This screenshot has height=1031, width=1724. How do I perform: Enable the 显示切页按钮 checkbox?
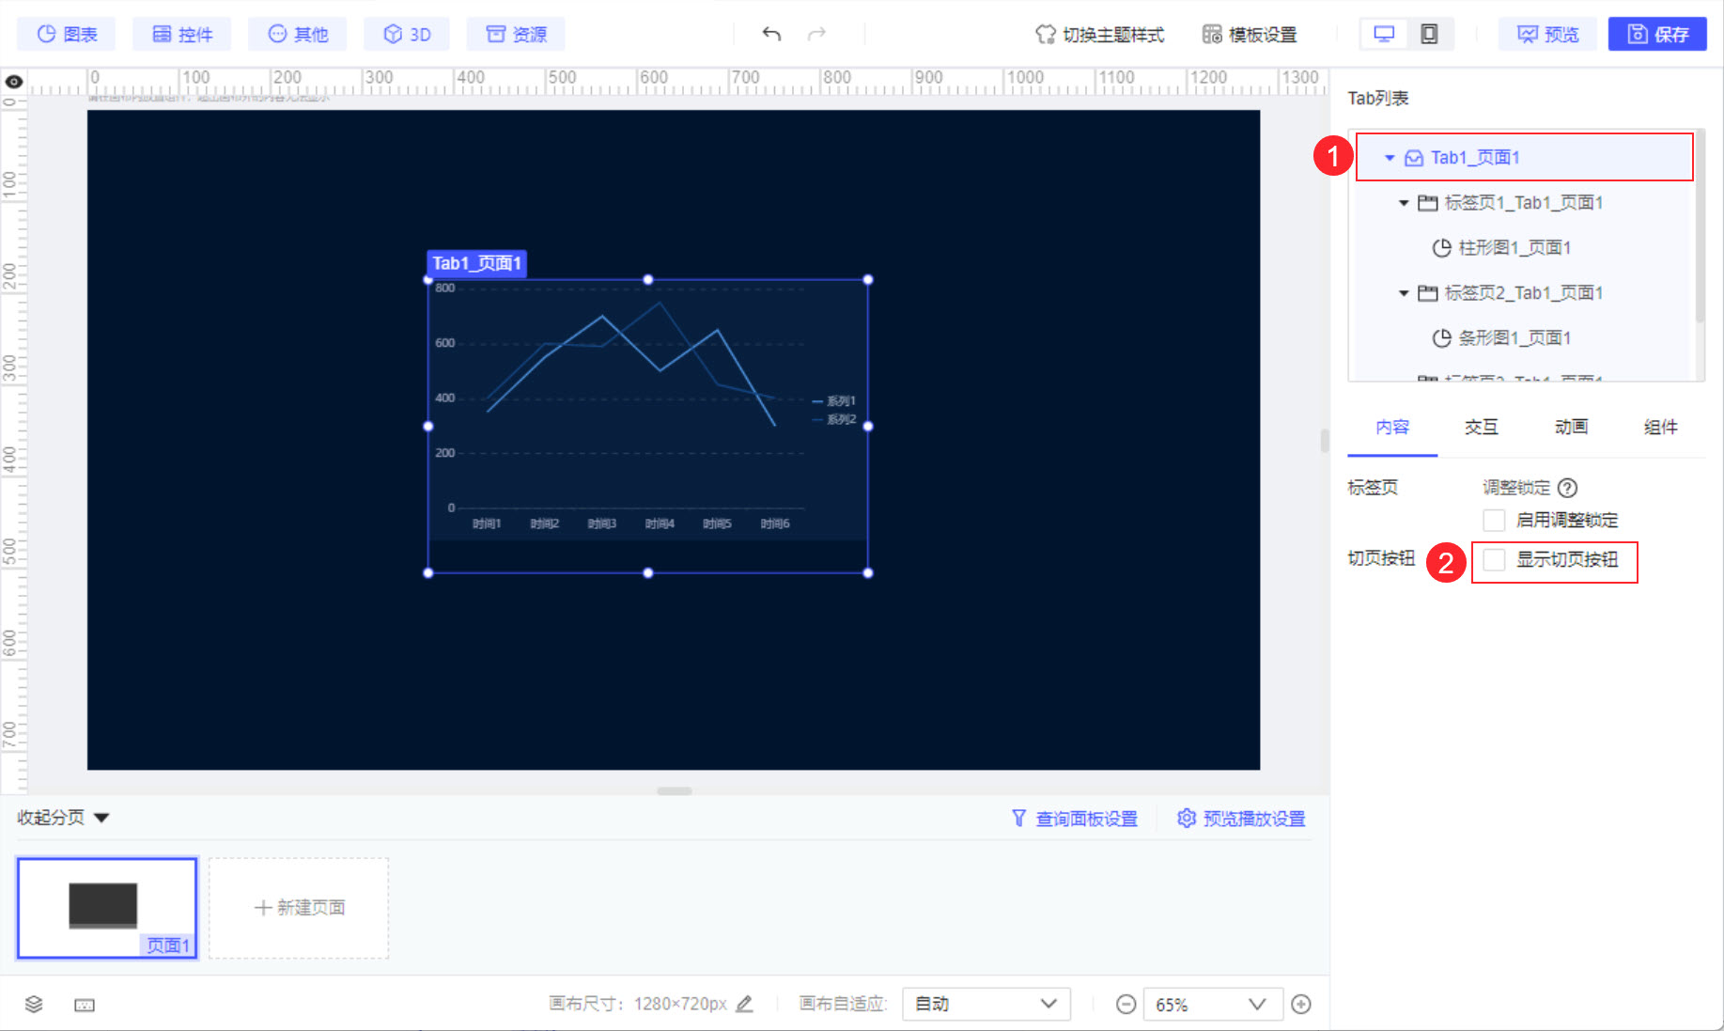[1494, 561]
